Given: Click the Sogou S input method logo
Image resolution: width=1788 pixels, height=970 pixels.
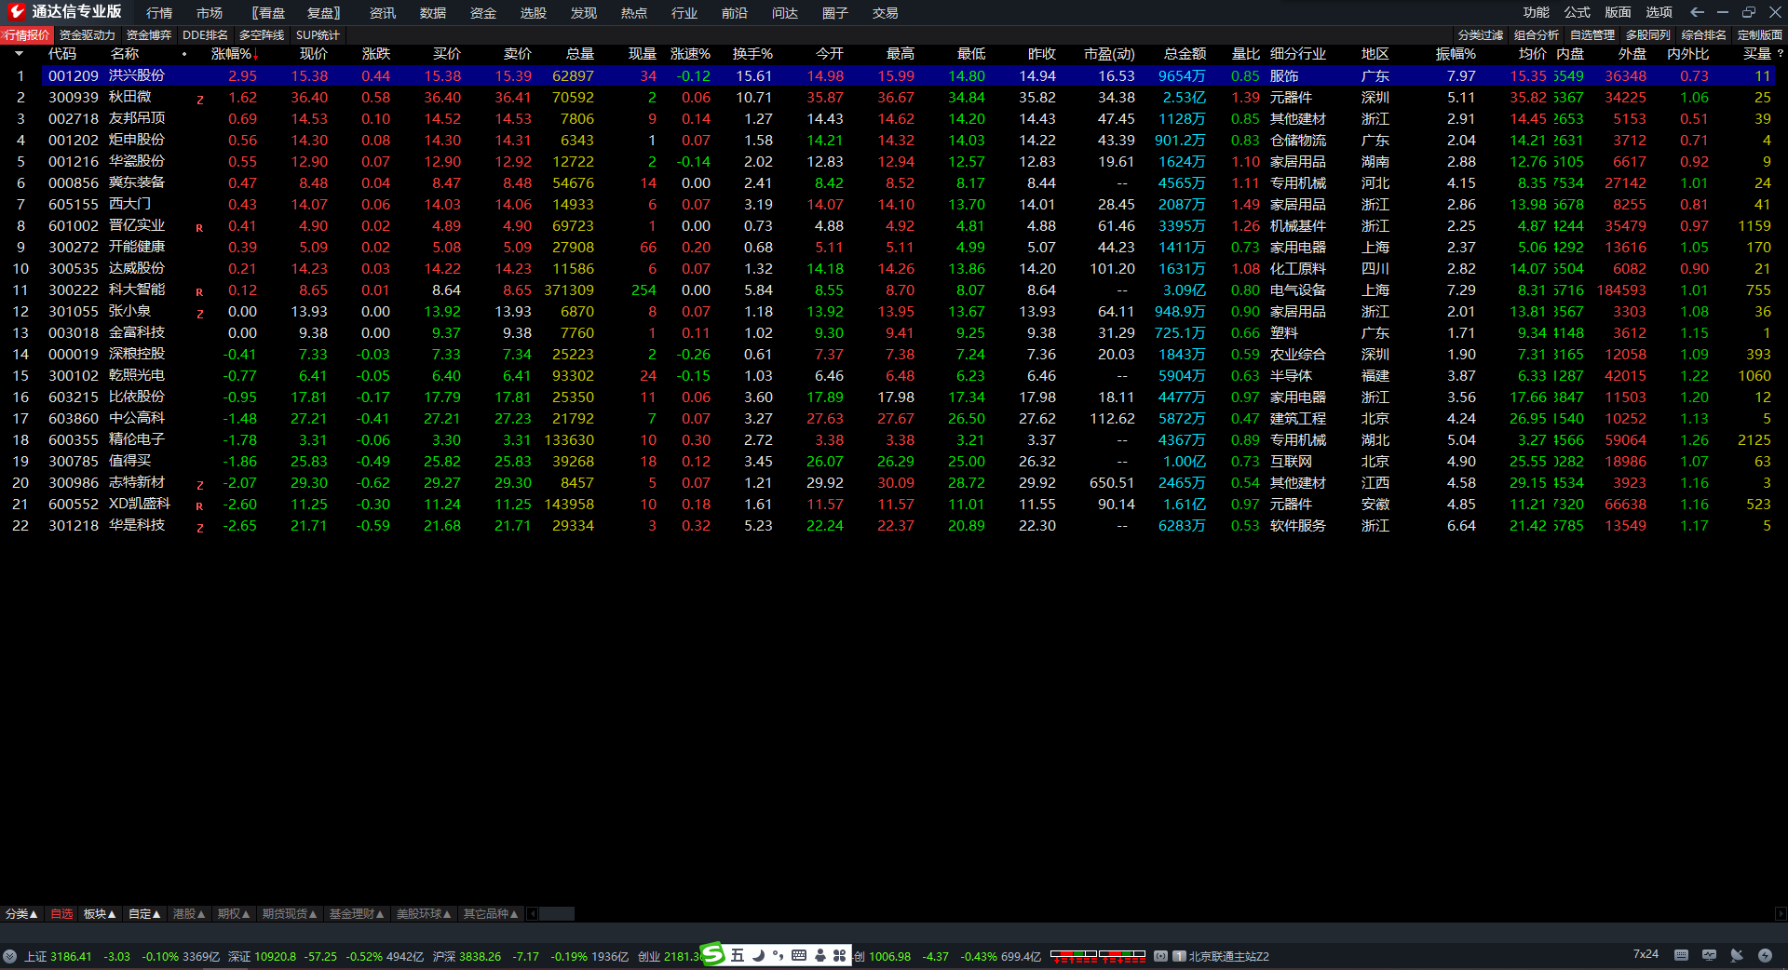Looking at the screenshot, I should 712,954.
